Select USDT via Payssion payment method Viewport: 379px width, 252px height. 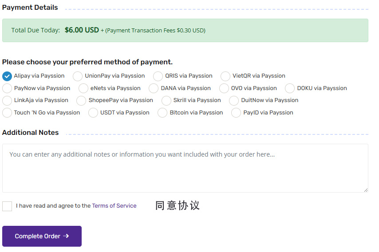coord(93,113)
